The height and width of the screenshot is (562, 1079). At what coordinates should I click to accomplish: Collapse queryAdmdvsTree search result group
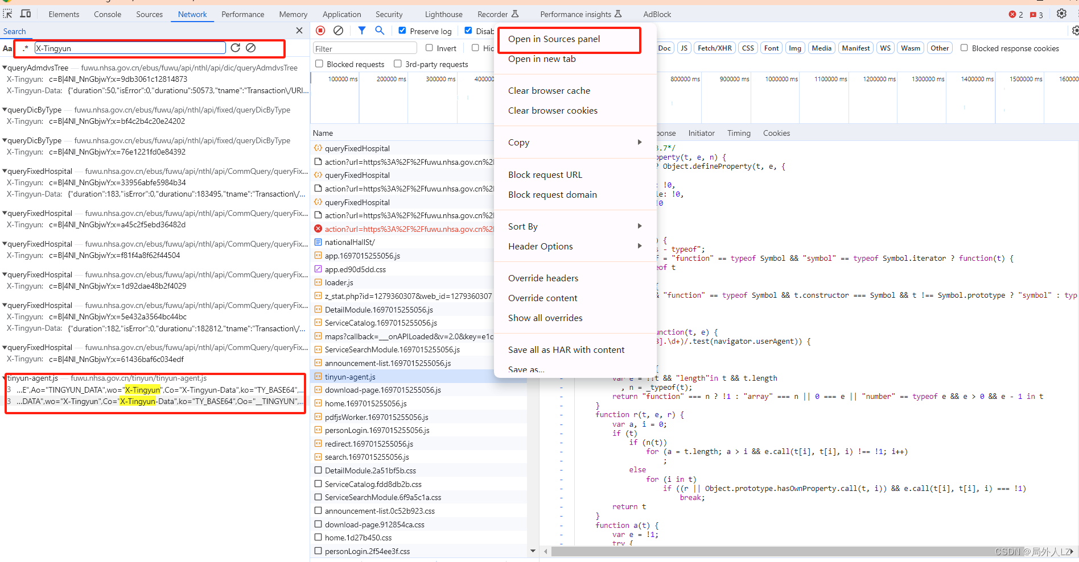pos(5,68)
